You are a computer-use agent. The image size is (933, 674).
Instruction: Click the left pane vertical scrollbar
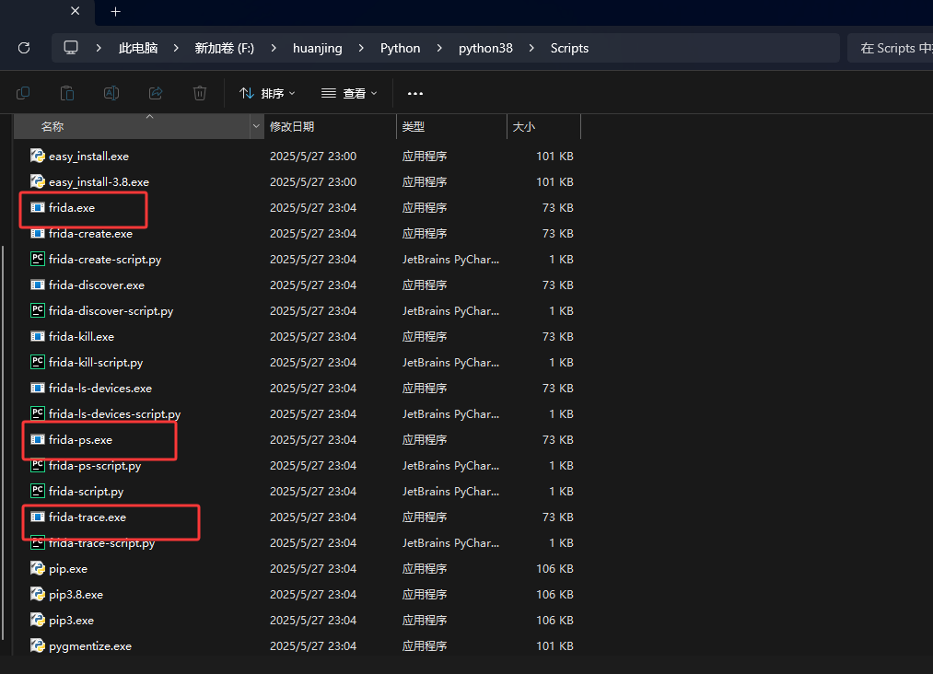[3, 443]
